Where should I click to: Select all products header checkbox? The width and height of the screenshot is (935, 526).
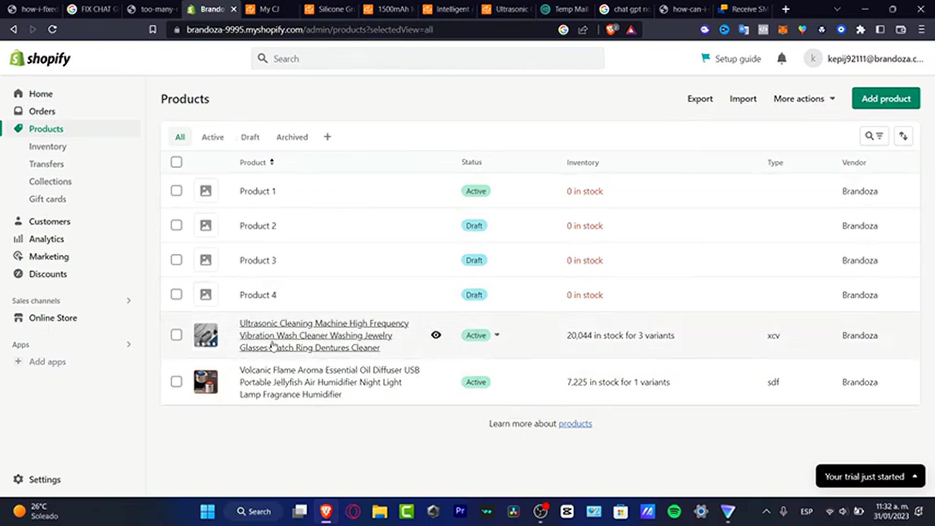pyautogui.click(x=176, y=162)
